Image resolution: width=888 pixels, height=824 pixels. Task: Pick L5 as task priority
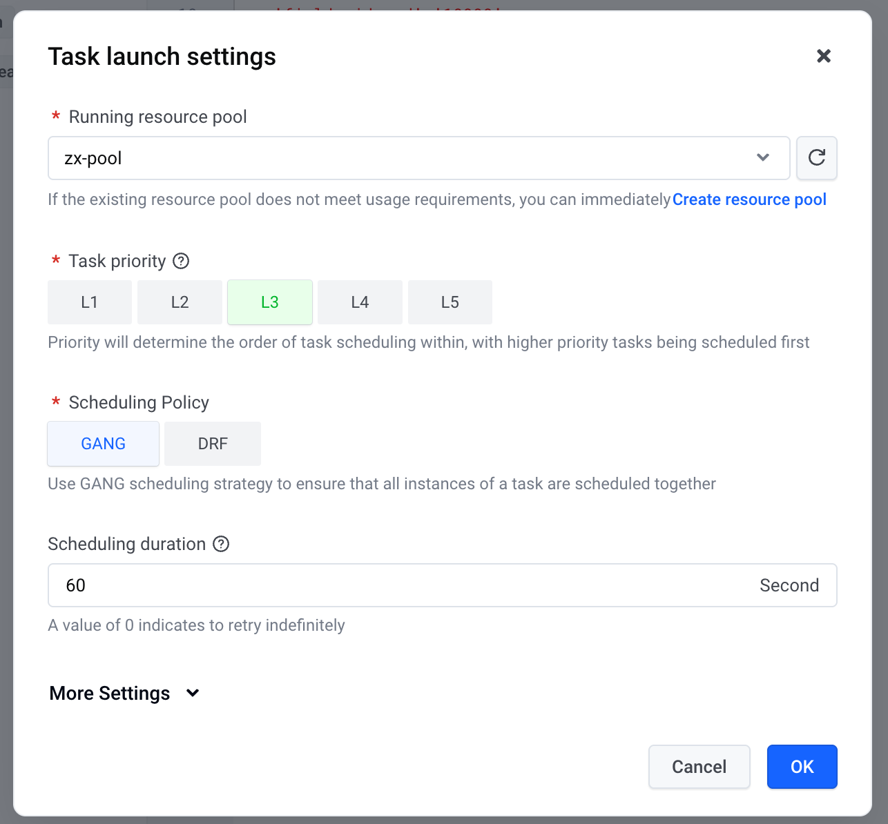coord(450,302)
